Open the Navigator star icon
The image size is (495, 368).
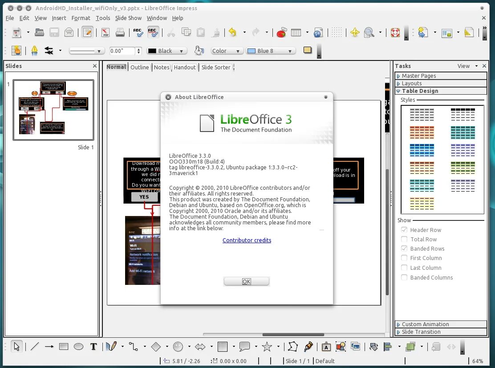click(x=355, y=32)
